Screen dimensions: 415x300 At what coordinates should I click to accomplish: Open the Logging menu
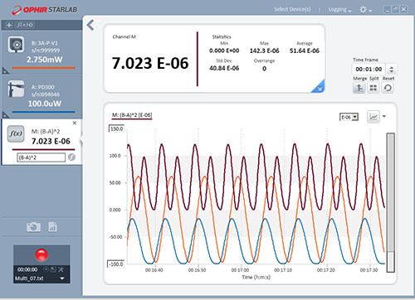339,10
